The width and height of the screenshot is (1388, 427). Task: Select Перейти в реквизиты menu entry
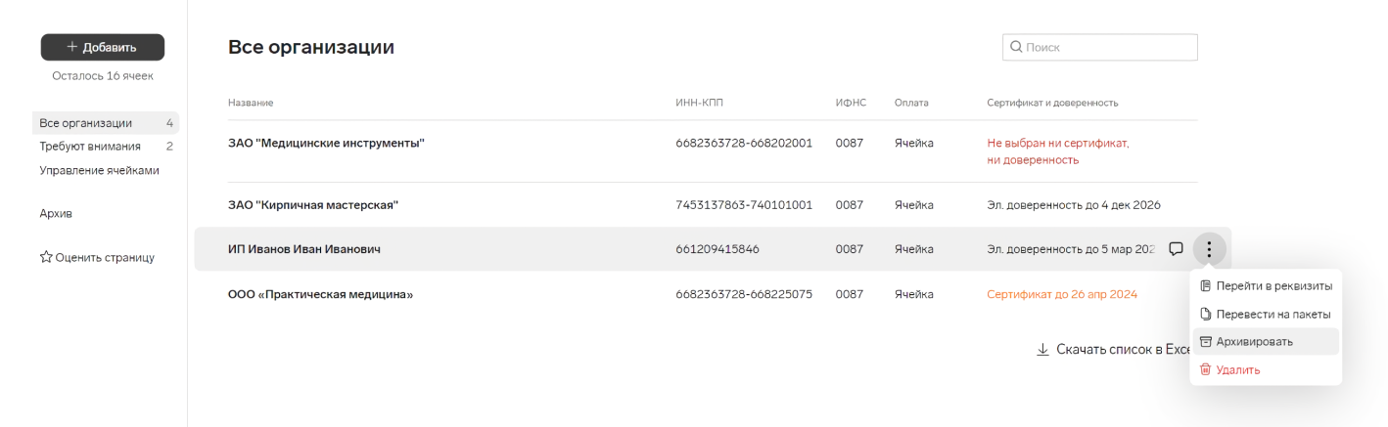point(1265,285)
